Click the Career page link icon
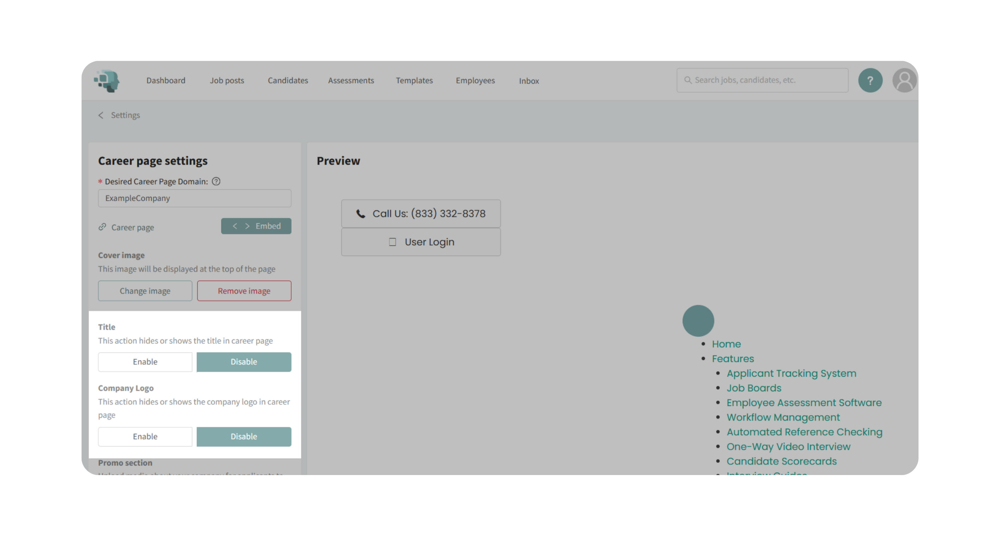The height and width of the screenshot is (536, 1000). point(102,227)
